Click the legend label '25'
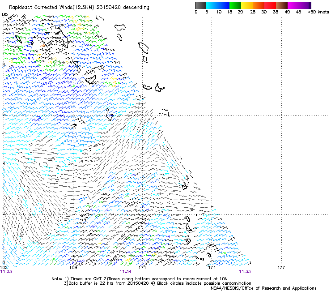 pos(253,12)
